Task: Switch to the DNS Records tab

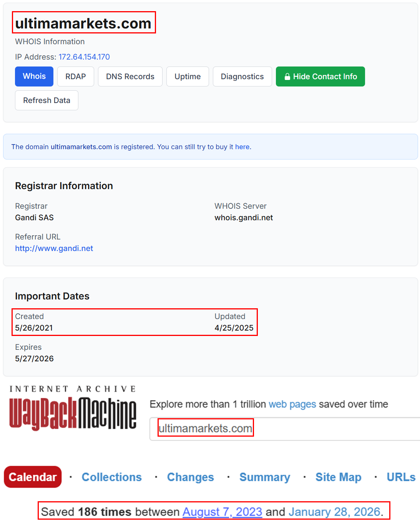Action: click(x=130, y=76)
